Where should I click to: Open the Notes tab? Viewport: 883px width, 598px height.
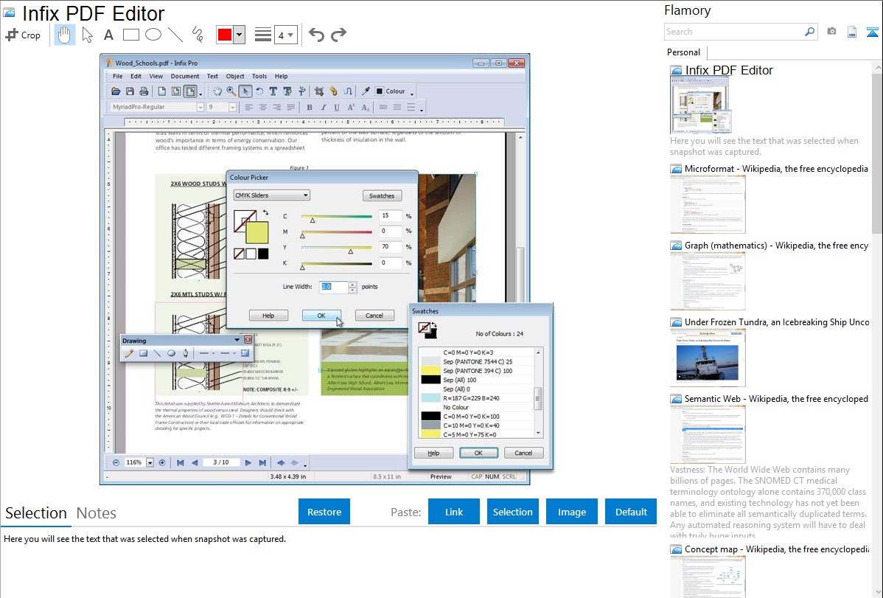coord(97,513)
